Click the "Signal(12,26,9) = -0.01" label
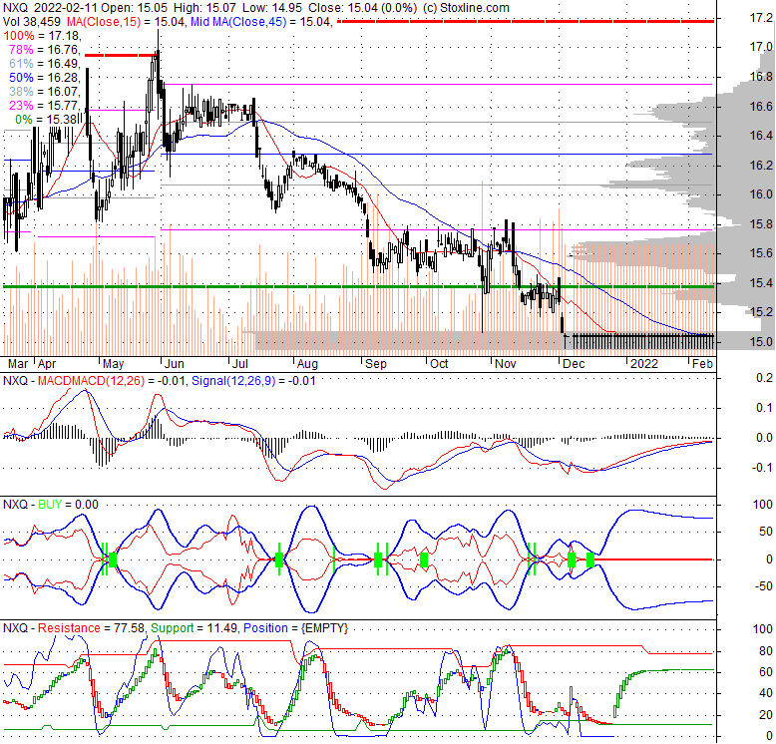Viewport: 776px width, 744px height. coord(253,381)
